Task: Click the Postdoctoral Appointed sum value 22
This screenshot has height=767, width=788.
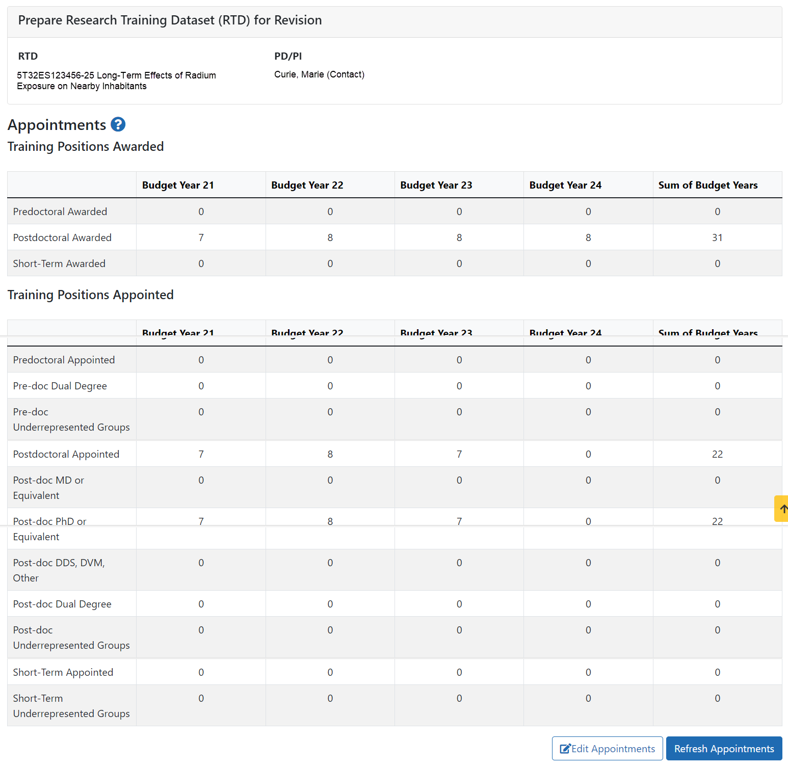Action: 717,454
